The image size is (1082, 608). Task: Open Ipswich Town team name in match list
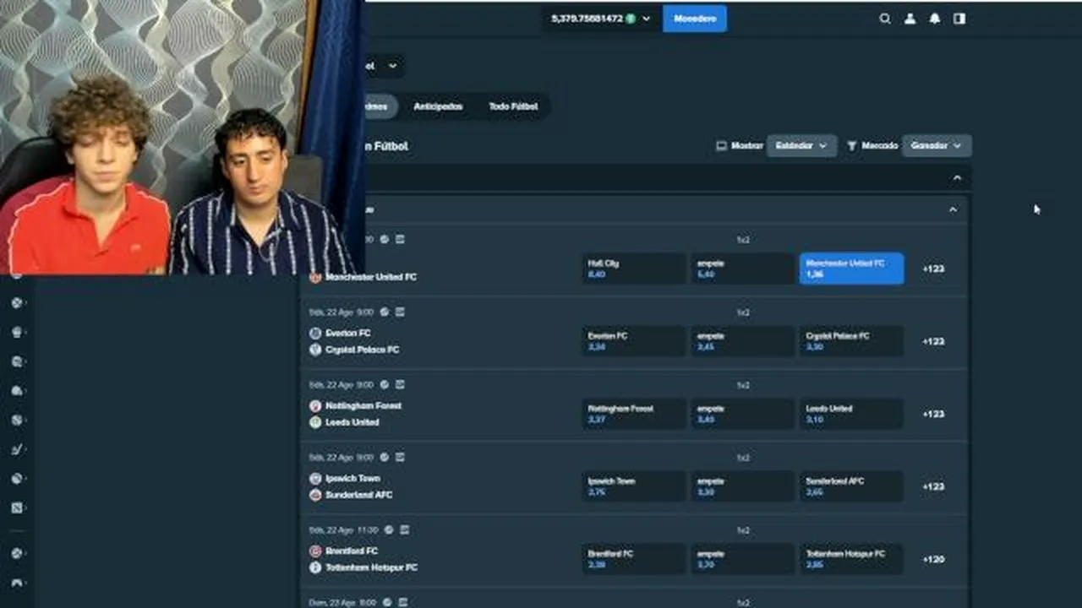[x=353, y=479]
